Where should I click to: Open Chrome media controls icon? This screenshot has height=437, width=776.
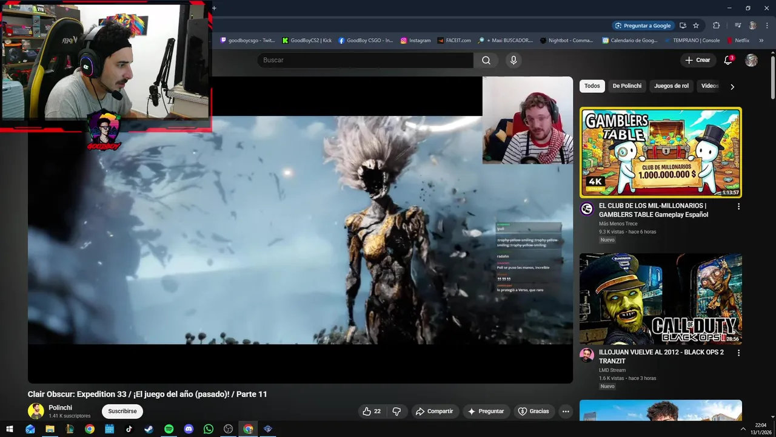(x=738, y=25)
